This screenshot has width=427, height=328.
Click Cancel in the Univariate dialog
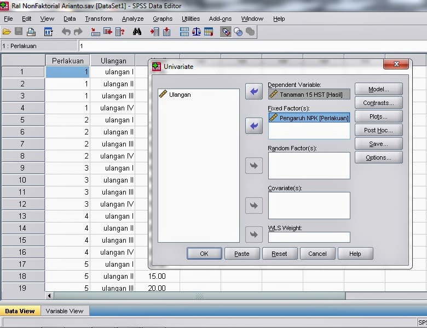tap(318, 254)
